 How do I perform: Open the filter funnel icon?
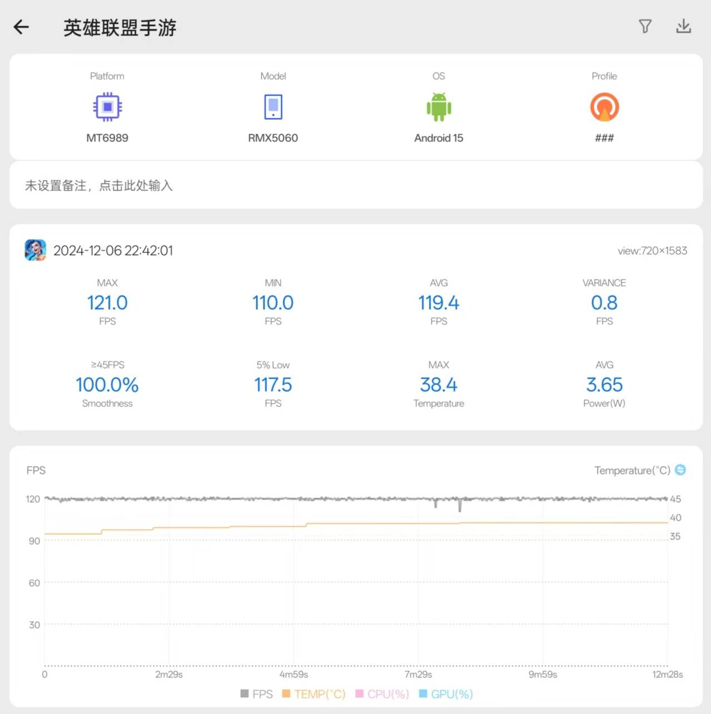click(x=645, y=26)
